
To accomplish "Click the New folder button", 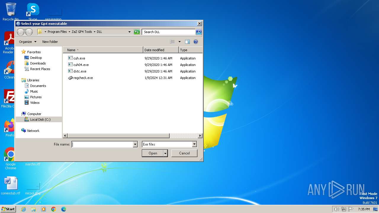I will pos(50,42).
